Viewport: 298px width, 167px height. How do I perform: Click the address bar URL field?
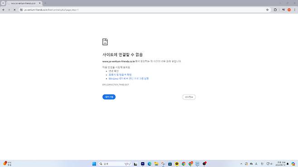[143, 10]
